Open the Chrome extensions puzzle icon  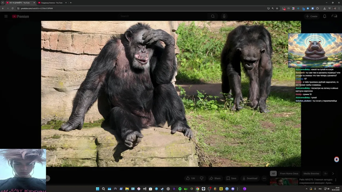pos(317,8)
